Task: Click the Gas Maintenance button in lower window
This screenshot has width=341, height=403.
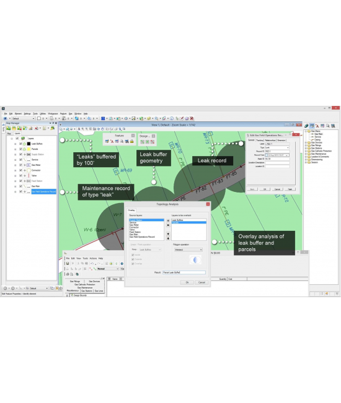Action: point(85,288)
